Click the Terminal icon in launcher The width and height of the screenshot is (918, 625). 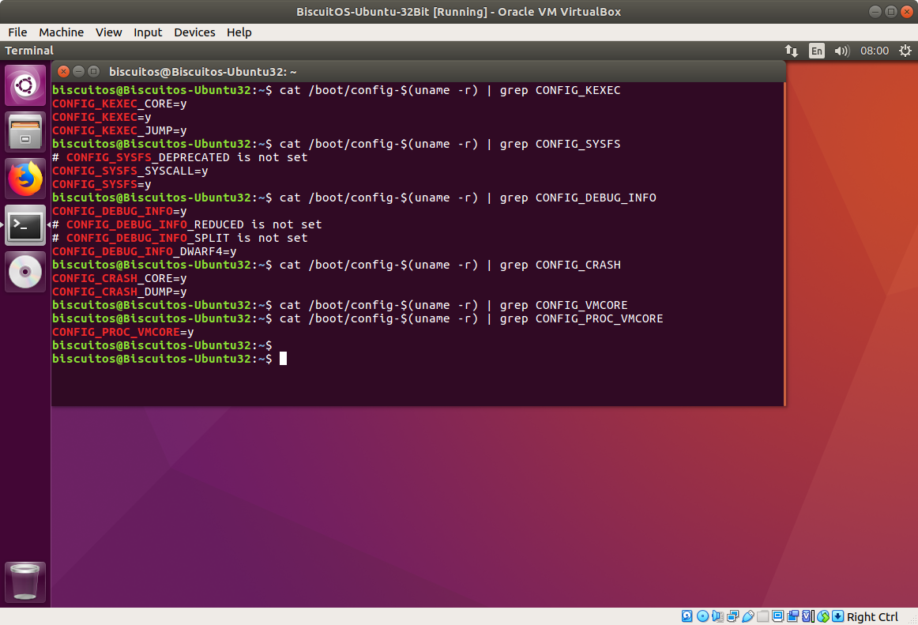[26, 226]
